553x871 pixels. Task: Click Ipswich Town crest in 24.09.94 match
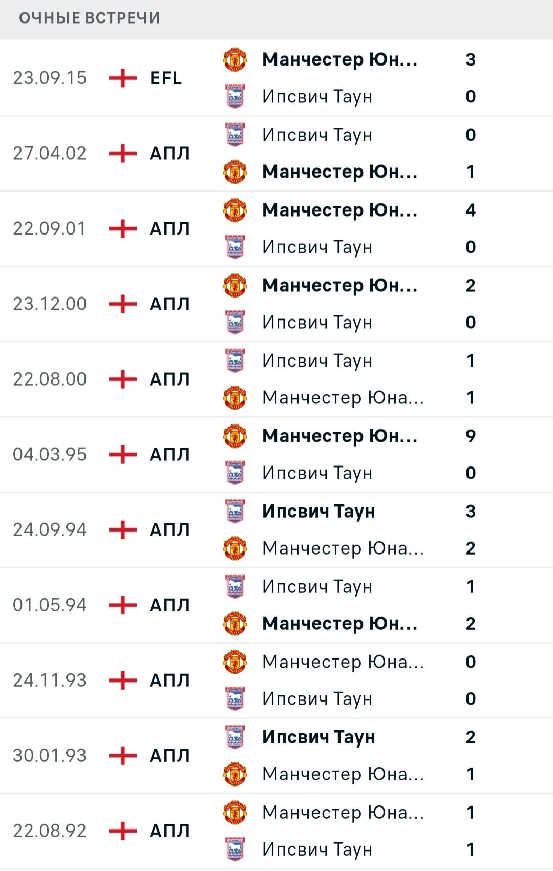tap(235, 511)
